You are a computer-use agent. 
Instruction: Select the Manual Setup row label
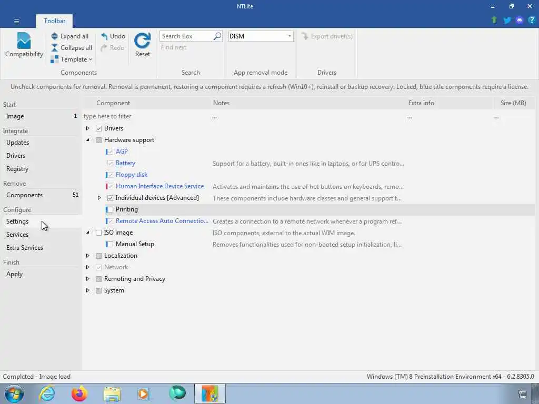point(135,244)
